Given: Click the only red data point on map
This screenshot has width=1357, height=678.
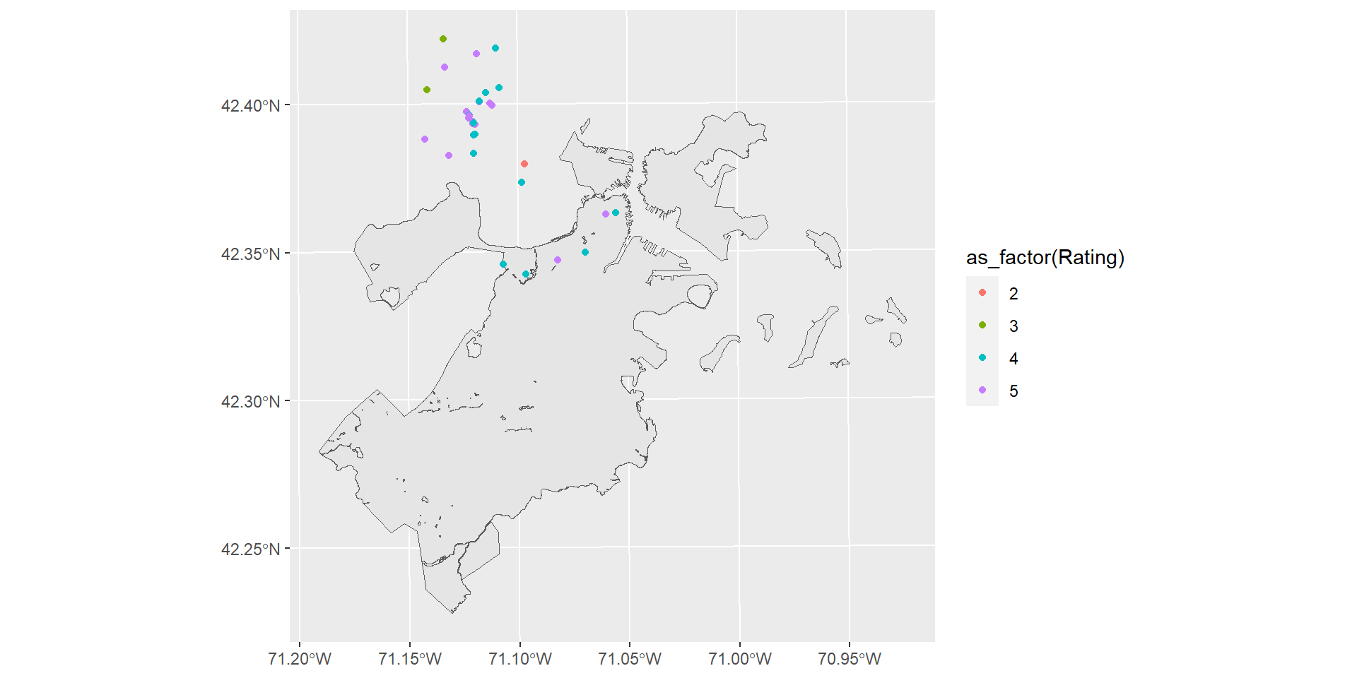Looking at the screenshot, I should (524, 164).
